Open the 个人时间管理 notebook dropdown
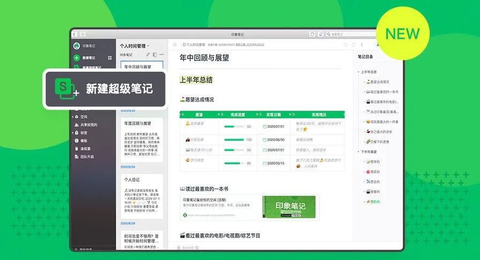Image resolution: width=480 pixels, height=260 pixels. point(134,46)
